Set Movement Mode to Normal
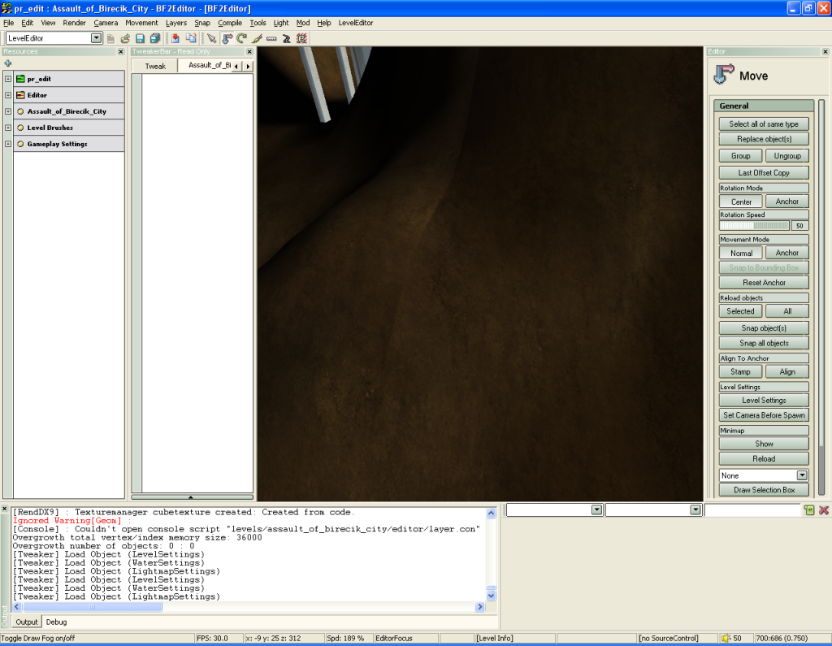Image resolution: width=832 pixels, height=646 pixels. pyautogui.click(x=740, y=253)
